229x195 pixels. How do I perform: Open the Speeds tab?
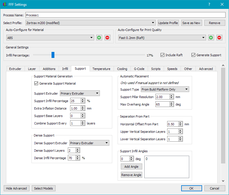point(172,69)
